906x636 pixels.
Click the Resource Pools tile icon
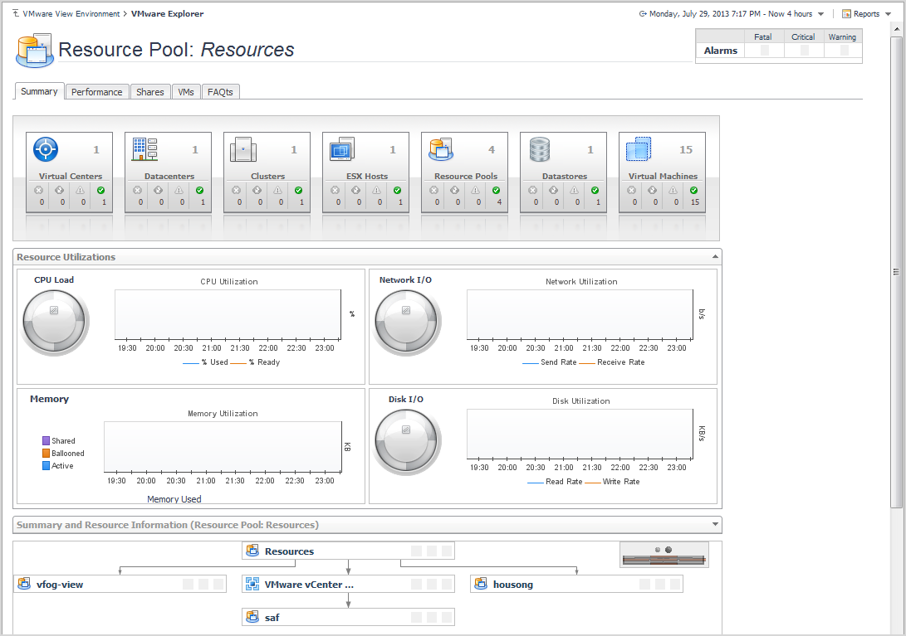pyautogui.click(x=441, y=149)
